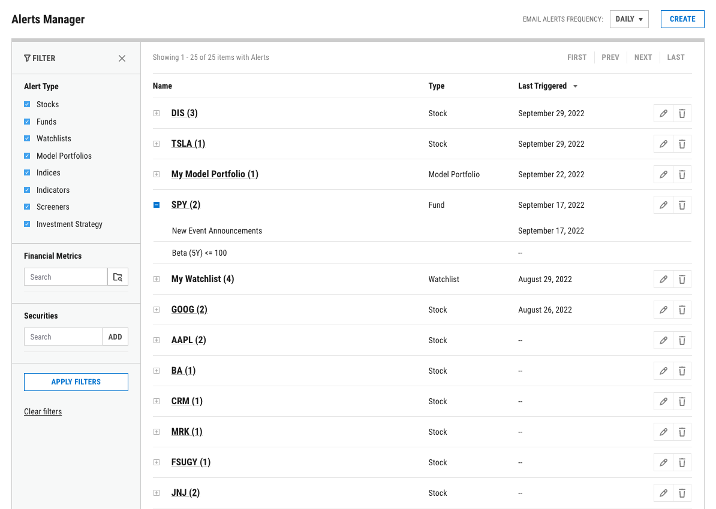This screenshot has height=509, width=716.
Task: Edit the AAPL alert with pencil icon
Action: click(663, 341)
